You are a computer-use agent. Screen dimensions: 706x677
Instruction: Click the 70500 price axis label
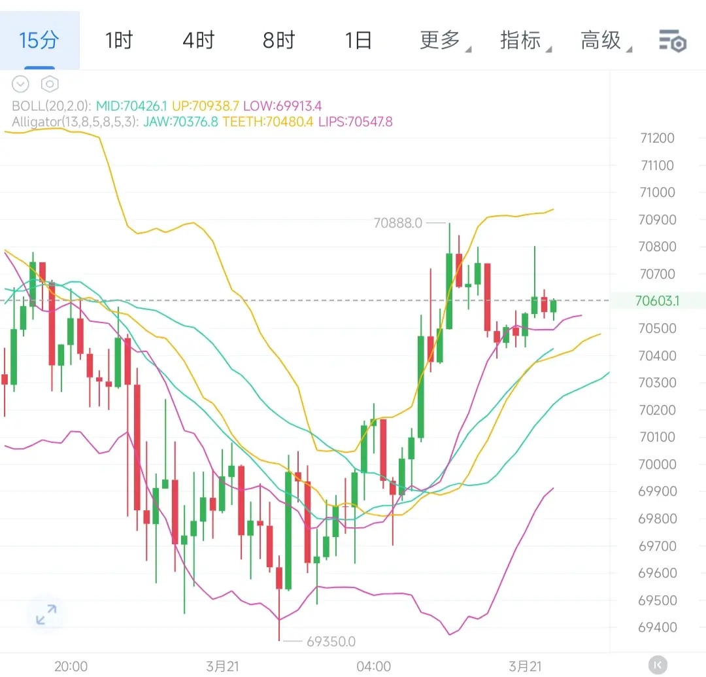click(658, 328)
